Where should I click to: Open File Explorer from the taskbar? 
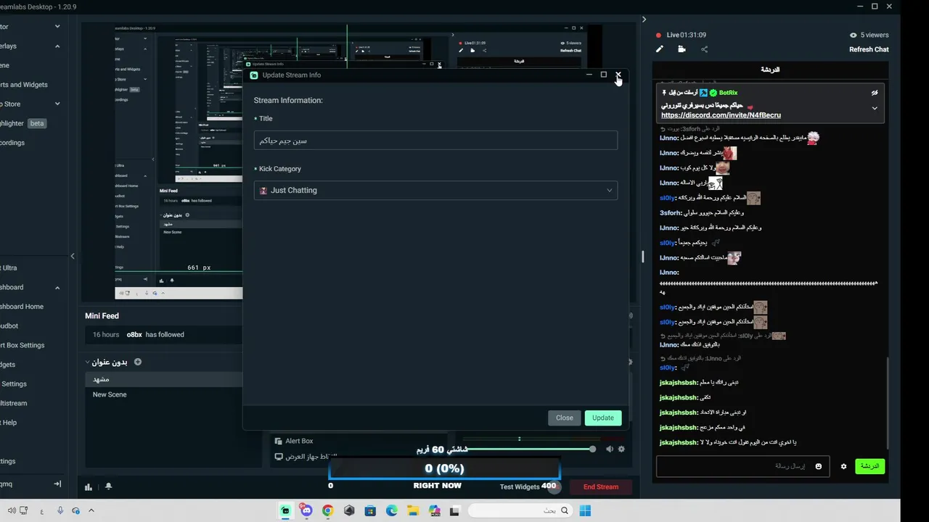(x=413, y=510)
